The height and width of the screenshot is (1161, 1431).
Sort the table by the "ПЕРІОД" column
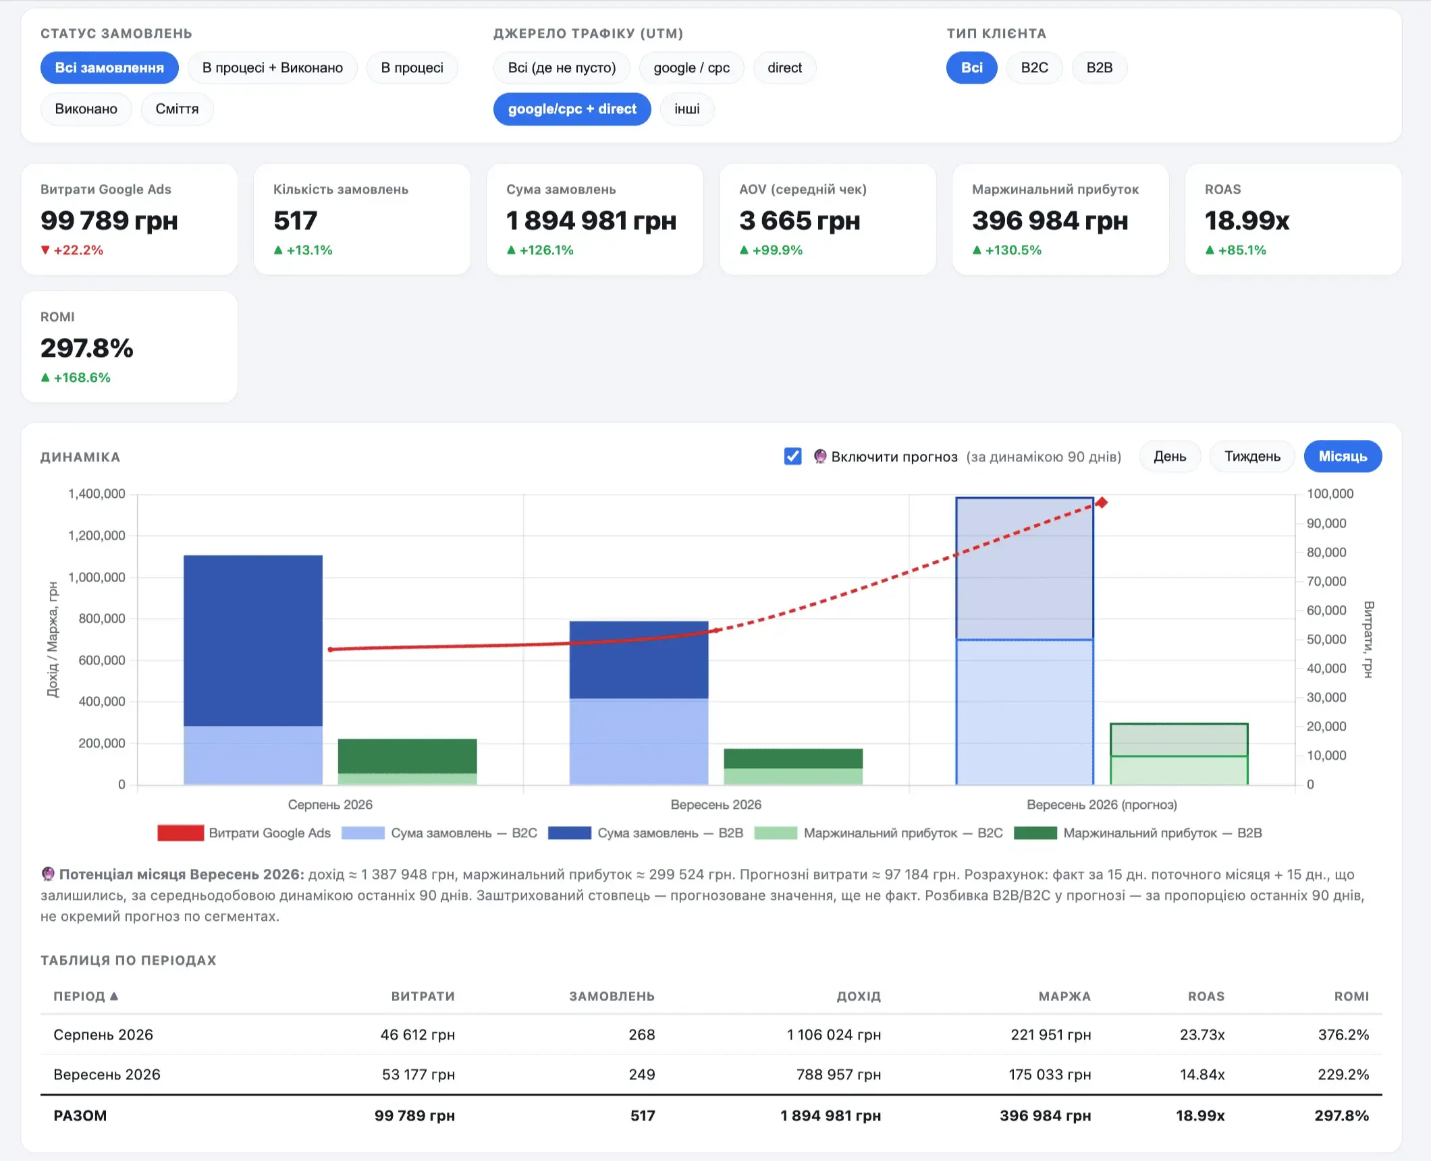click(86, 996)
